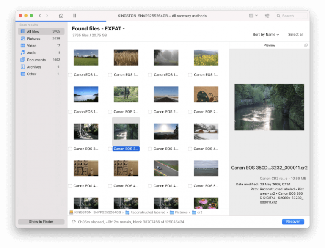Expand the Found files - EXFAT dropdown

pyautogui.click(x=124, y=29)
